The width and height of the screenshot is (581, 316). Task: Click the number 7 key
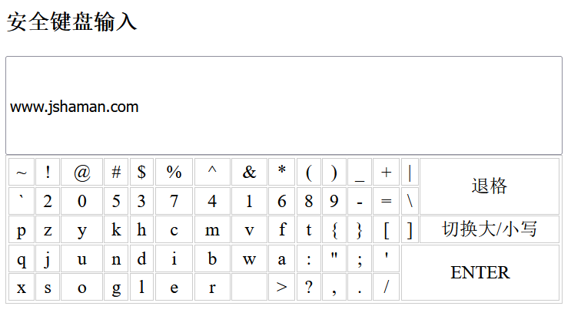(174, 201)
